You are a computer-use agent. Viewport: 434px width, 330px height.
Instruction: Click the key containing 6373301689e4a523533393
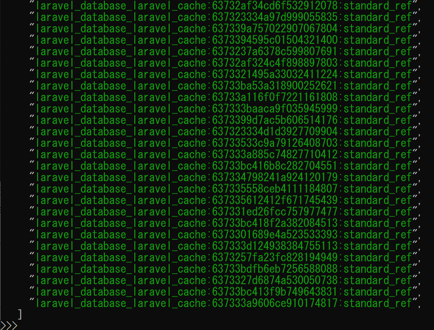tap(223, 235)
